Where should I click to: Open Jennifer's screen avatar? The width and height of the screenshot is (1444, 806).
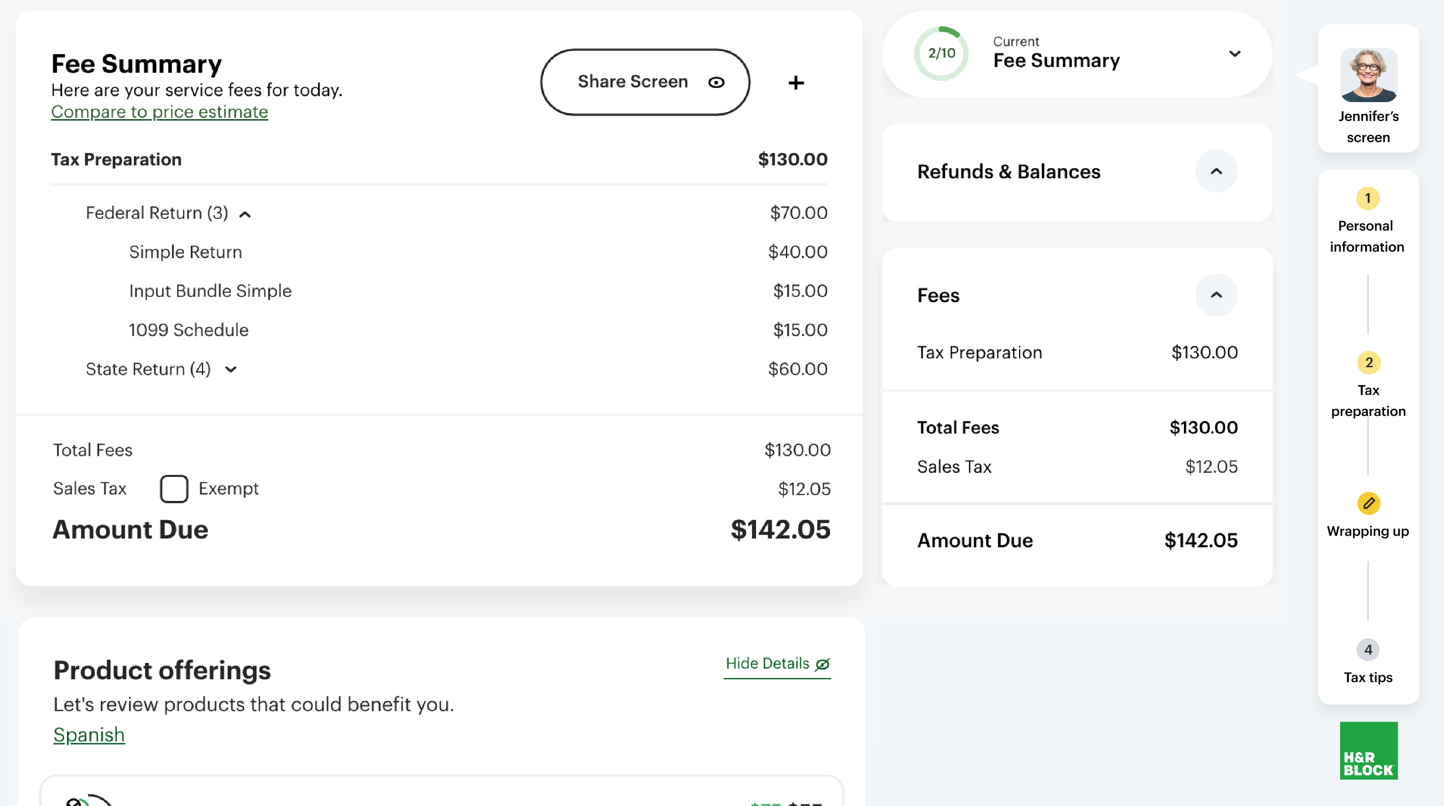click(x=1368, y=75)
